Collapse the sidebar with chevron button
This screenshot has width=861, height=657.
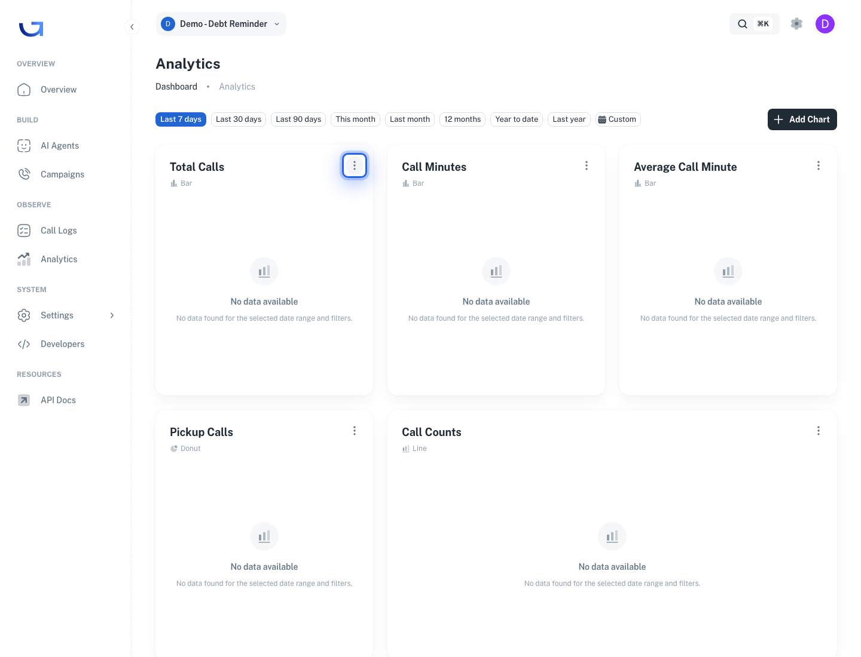[132, 27]
